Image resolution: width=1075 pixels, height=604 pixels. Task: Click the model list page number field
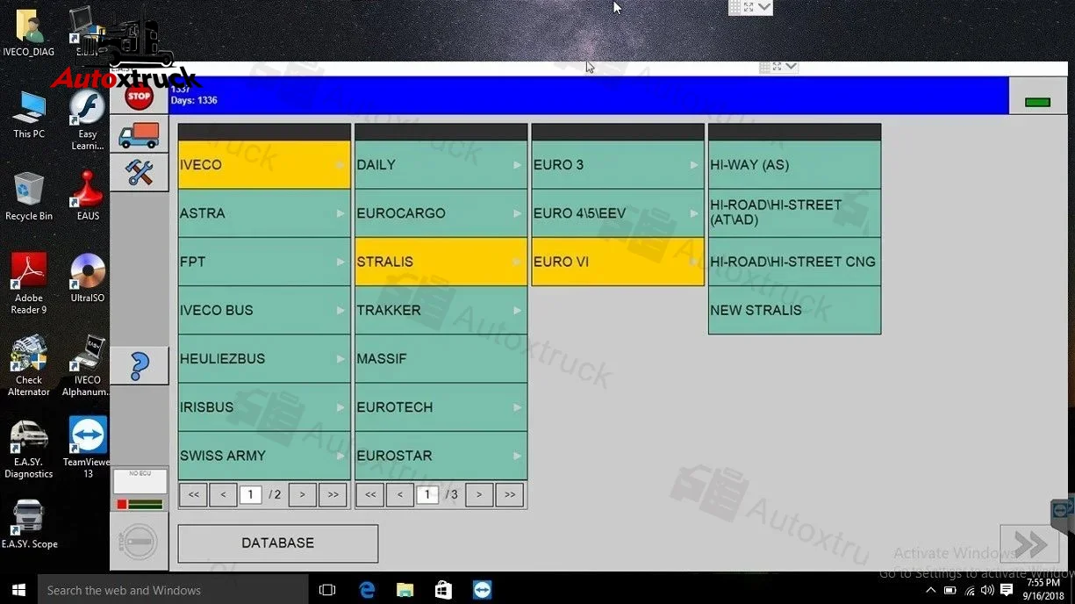tap(427, 494)
